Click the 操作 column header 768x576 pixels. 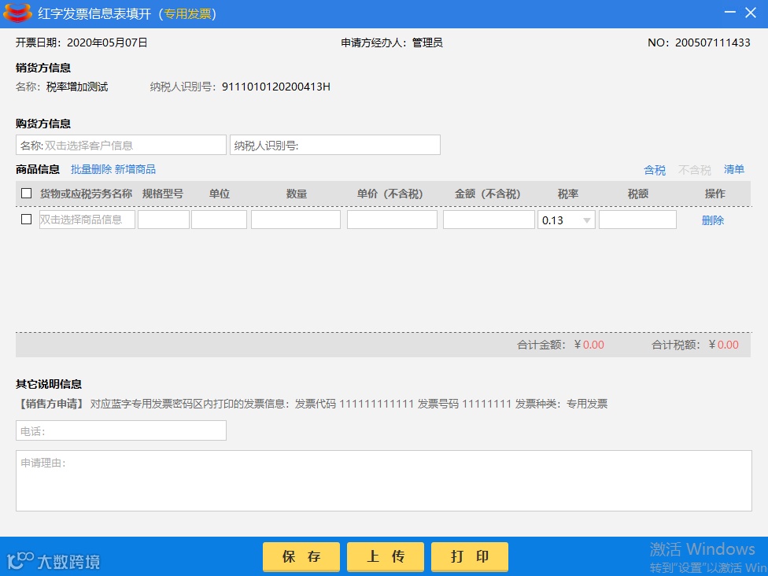tap(714, 194)
